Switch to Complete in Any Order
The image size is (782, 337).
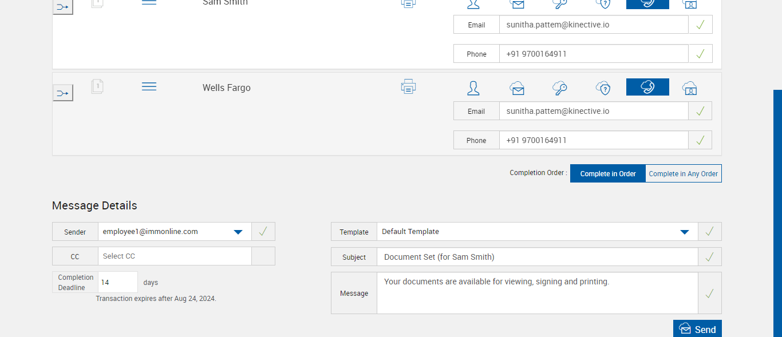click(x=683, y=174)
